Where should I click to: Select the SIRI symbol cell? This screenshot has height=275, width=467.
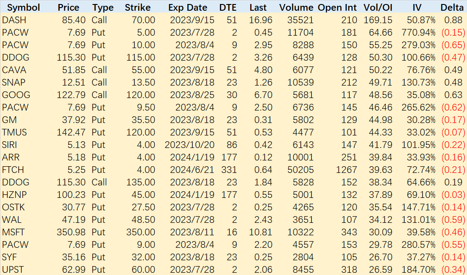[9, 145]
